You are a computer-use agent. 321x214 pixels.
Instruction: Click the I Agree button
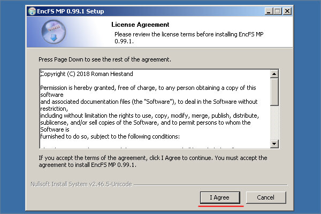pyautogui.click(x=220, y=197)
